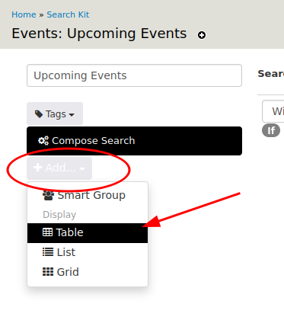Choose List display option

click(88, 252)
